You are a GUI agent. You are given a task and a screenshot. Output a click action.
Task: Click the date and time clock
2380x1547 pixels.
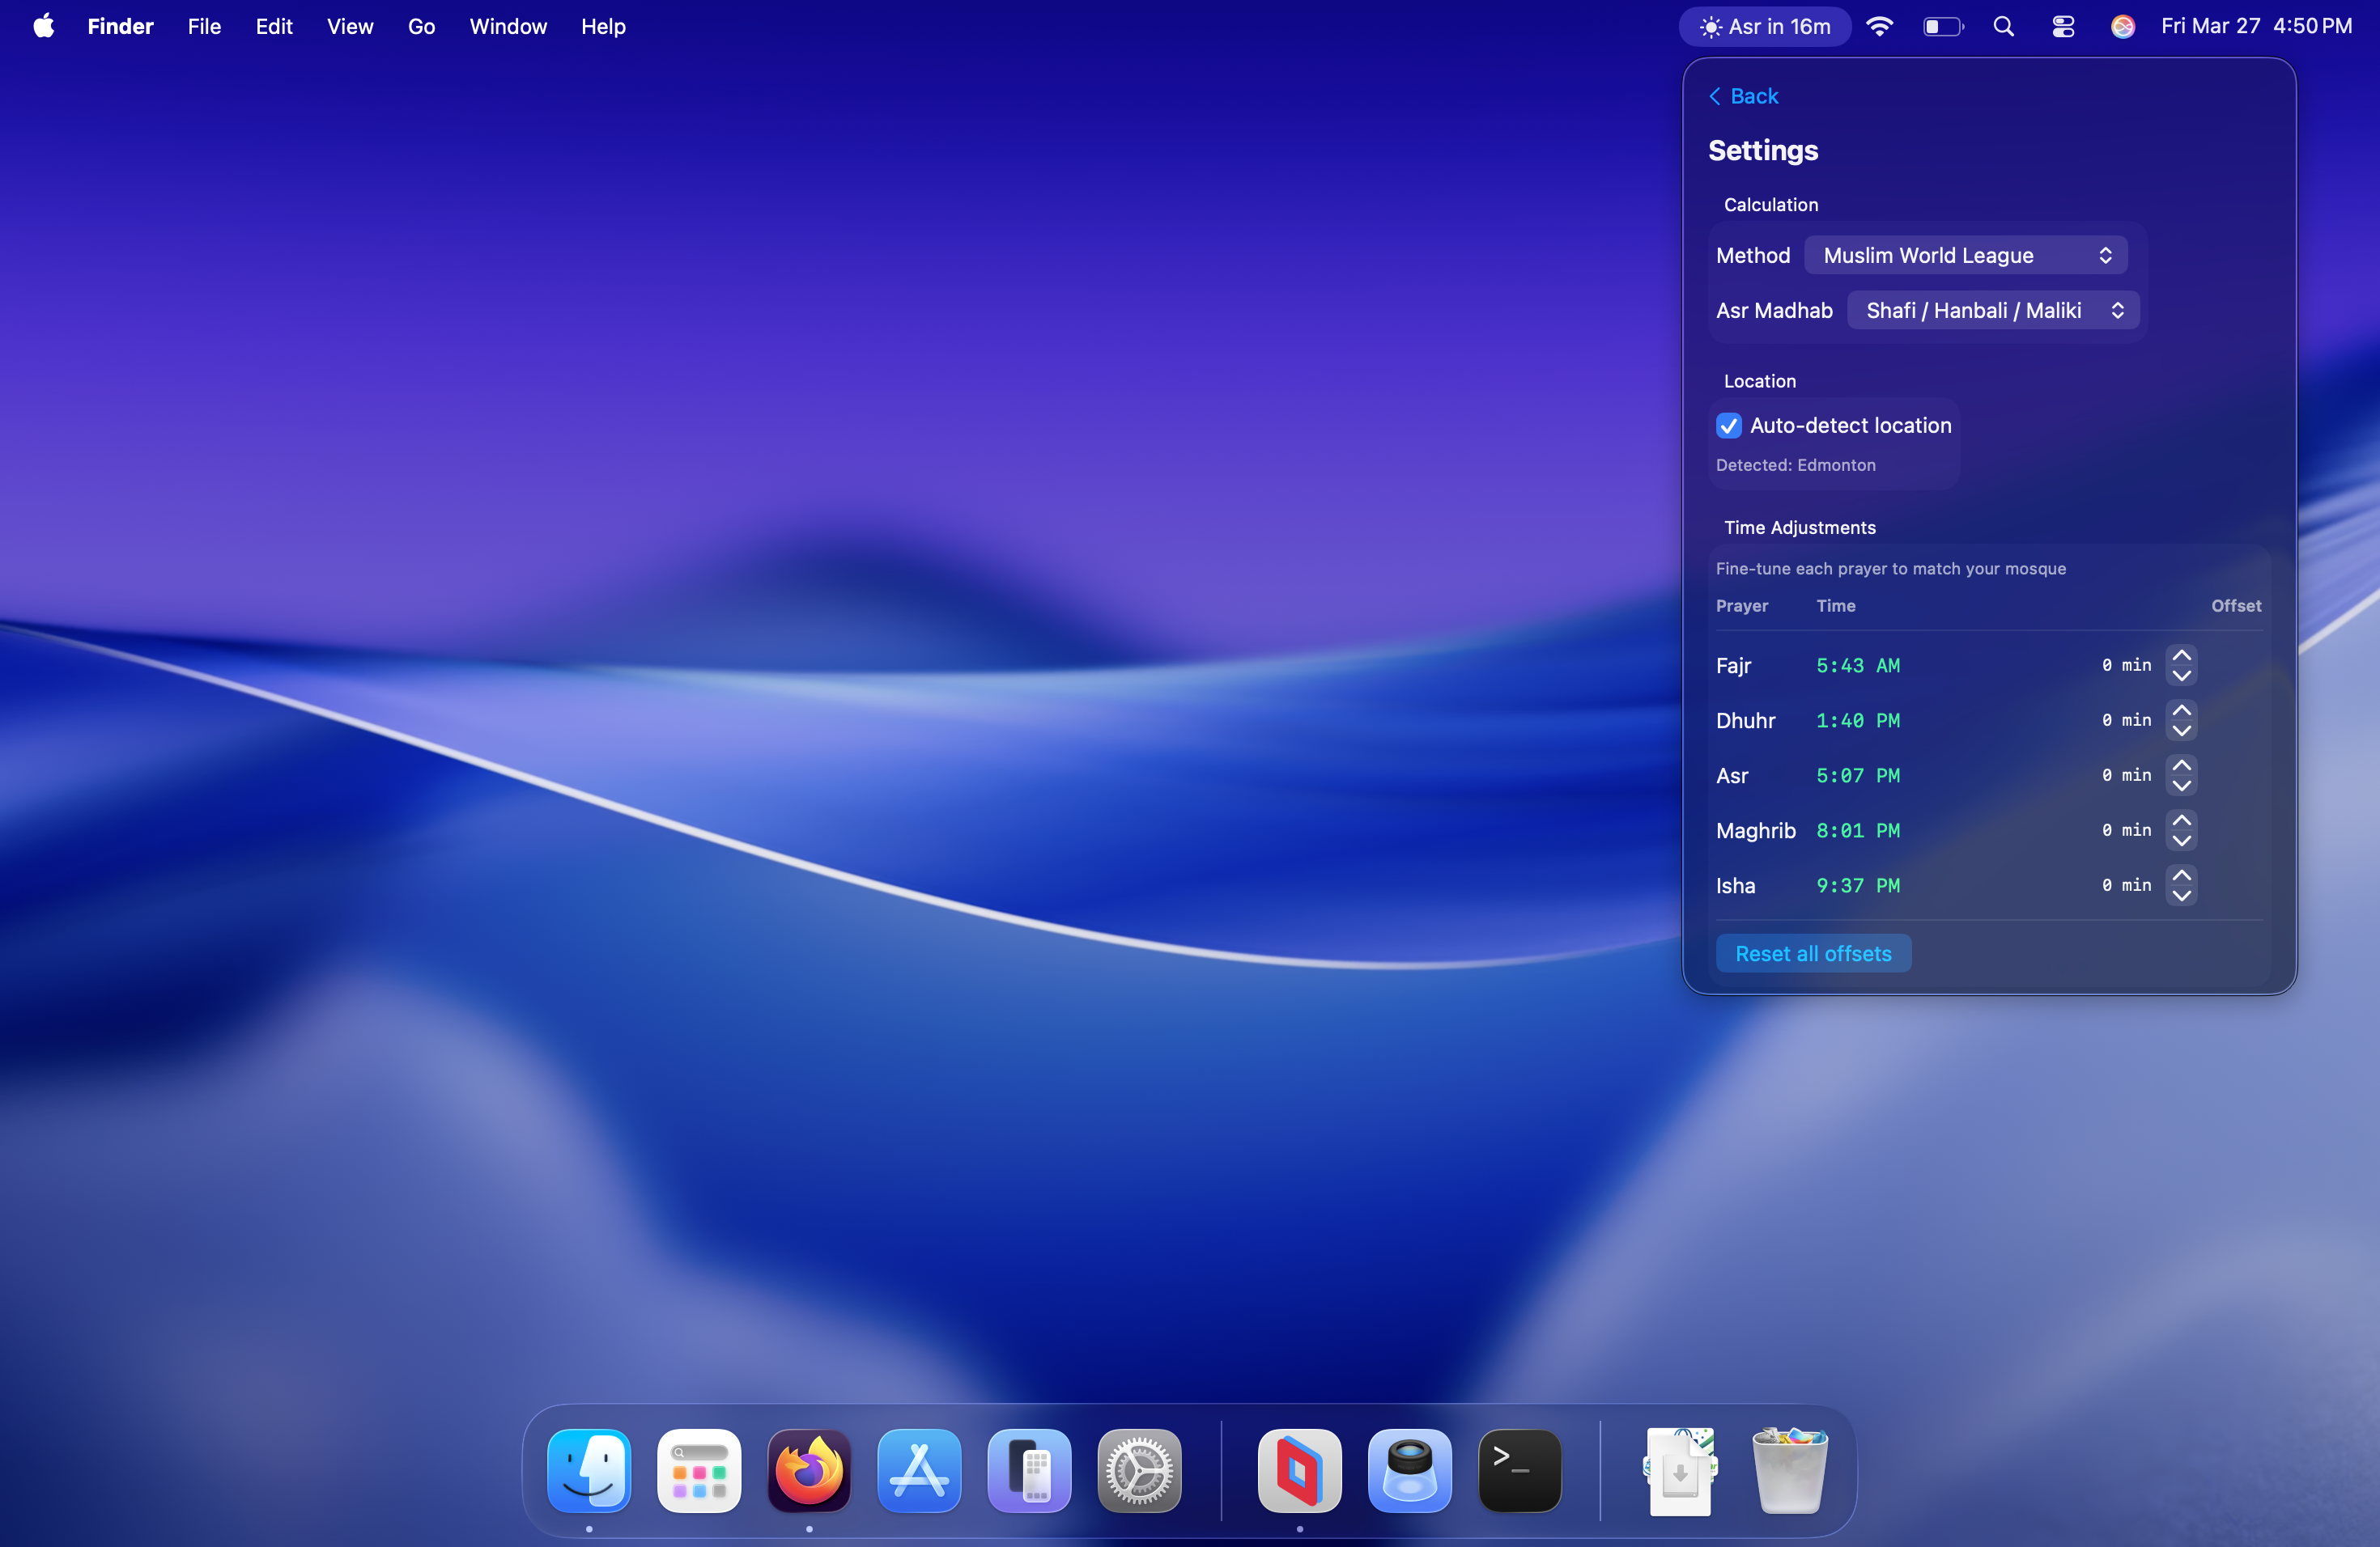point(2256,27)
